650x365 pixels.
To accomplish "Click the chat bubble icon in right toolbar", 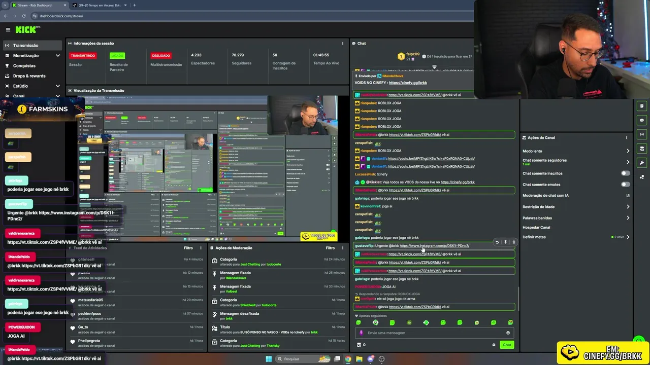I will pos(642,120).
